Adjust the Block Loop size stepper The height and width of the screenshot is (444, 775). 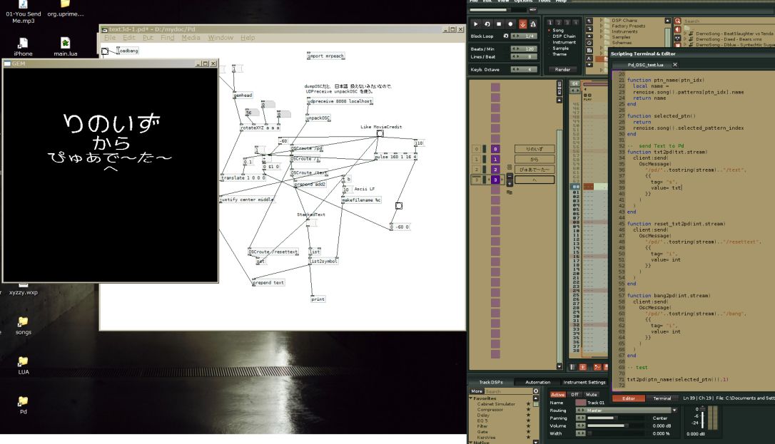[x=515, y=36]
